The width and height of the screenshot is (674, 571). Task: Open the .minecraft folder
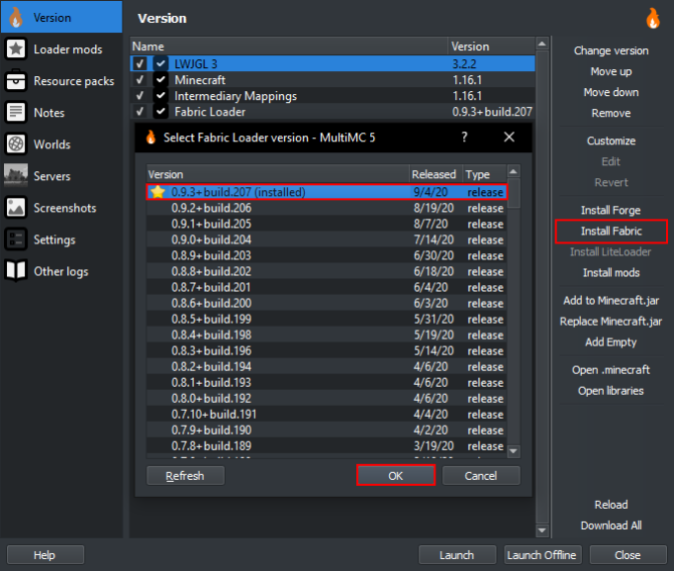pyautogui.click(x=612, y=370)
